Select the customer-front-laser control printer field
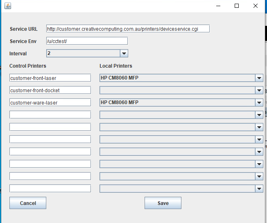267x223 pixels. 50,78
